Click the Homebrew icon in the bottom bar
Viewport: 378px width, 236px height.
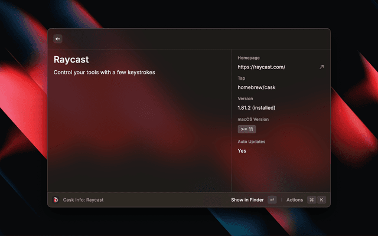tap(56, 200)
